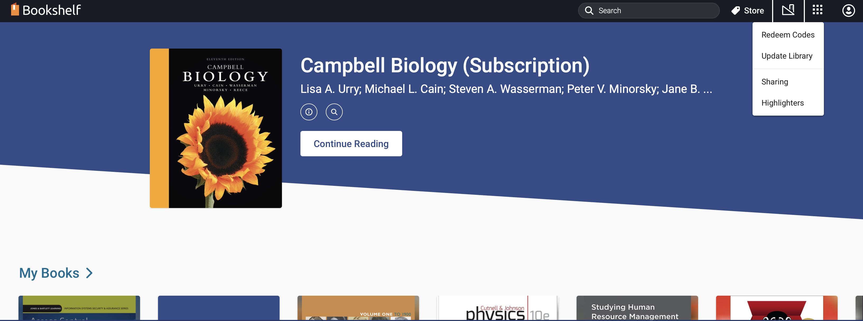
Task: Click the search-in-book magnifier icon
Action: (334, 112)
